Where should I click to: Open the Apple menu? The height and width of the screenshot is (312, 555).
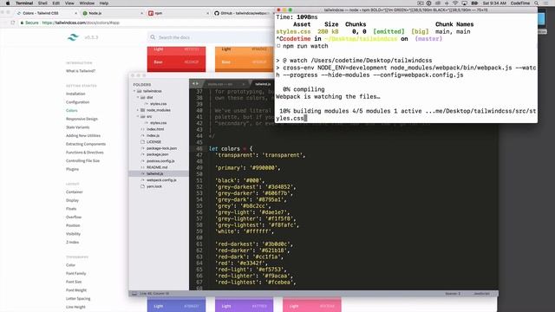point(8,3)
